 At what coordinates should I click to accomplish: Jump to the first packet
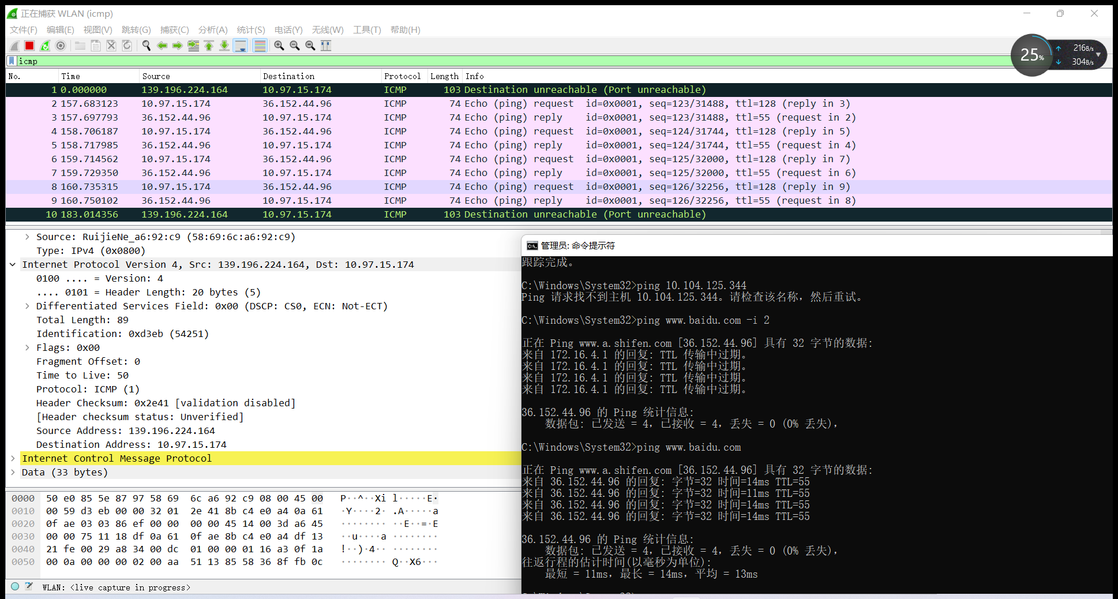point(209,46)
